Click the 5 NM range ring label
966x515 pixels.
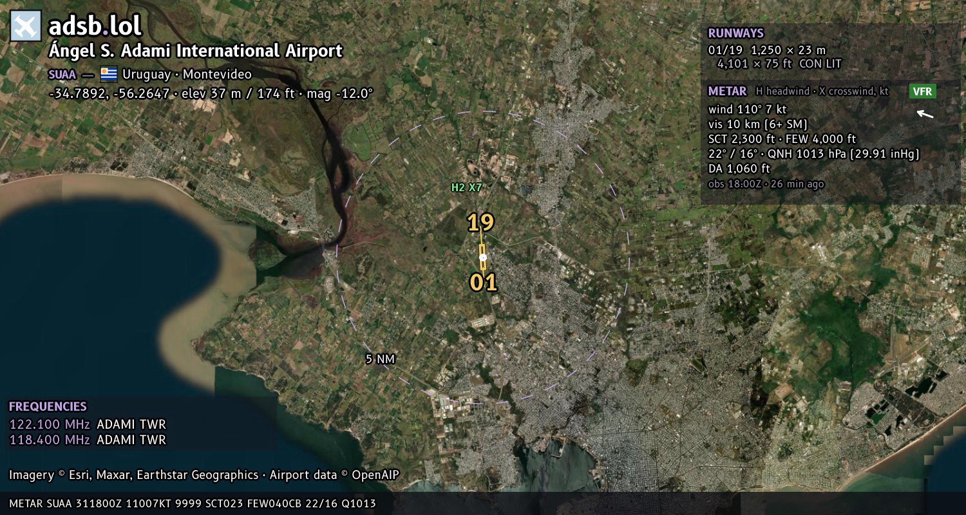coord(380,359)
